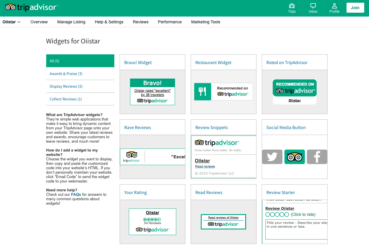The height and width of the screenshot is (246, 369).
Task: Click the 54 Reviews text
Action: tap(153, 223)
